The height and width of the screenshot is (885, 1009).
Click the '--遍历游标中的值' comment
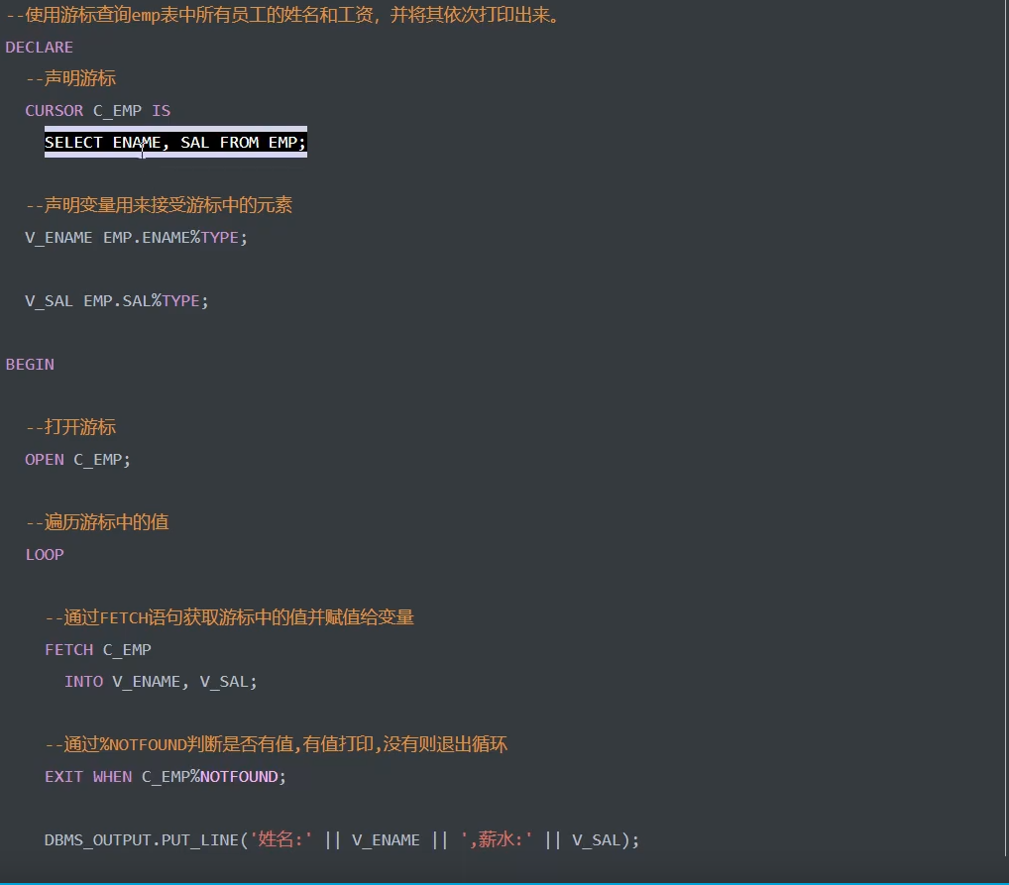(x=97, y=523)
